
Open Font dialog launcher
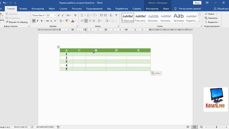(x=77, y=26)
